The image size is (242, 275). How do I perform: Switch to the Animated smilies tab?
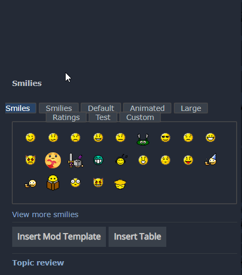click(147, 108)
